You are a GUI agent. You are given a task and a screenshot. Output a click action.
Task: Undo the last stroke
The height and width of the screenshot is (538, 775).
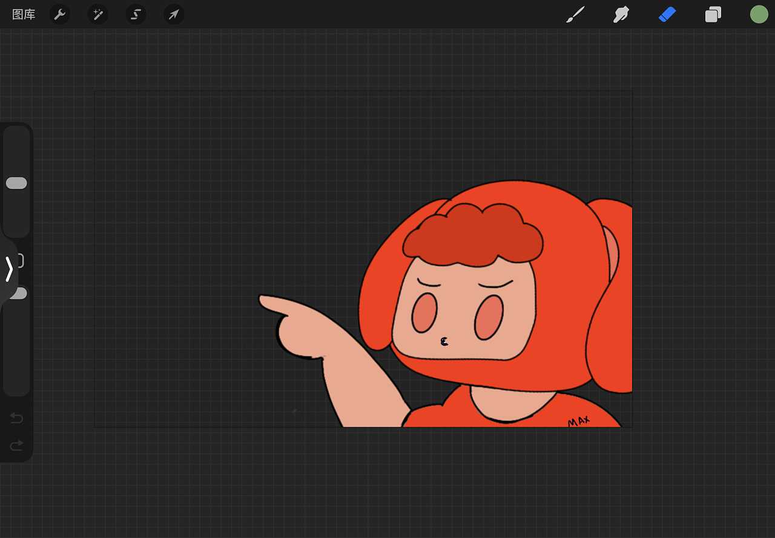16,418
